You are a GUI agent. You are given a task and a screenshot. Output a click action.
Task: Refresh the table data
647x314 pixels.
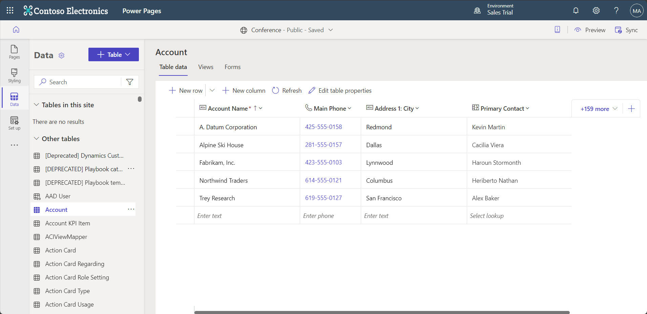(287, 90)
